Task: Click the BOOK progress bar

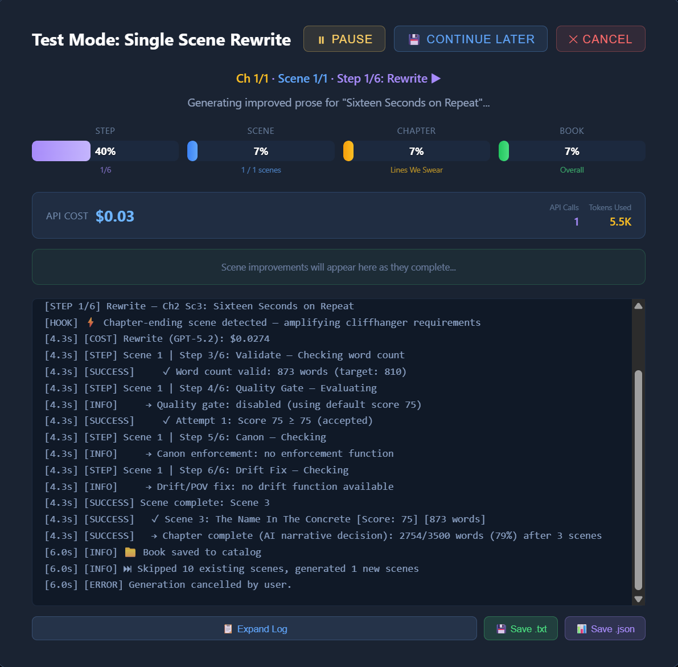Action: pyautogui.click(x=572, y=151)
